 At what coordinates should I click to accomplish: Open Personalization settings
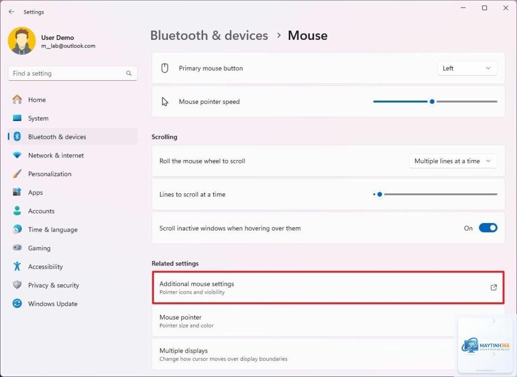click(73, 174)
